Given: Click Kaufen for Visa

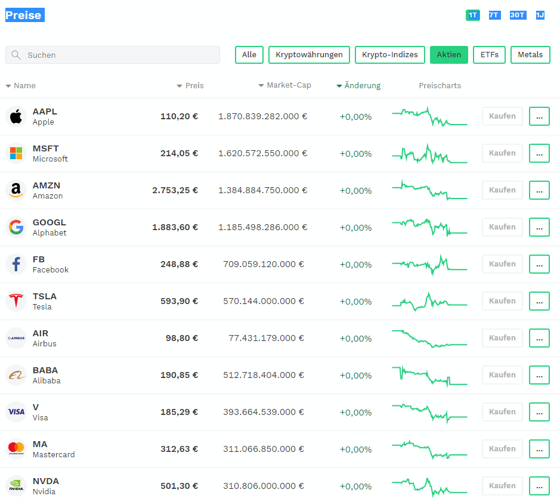Looking at the screenshot, I should click(503, 412).
